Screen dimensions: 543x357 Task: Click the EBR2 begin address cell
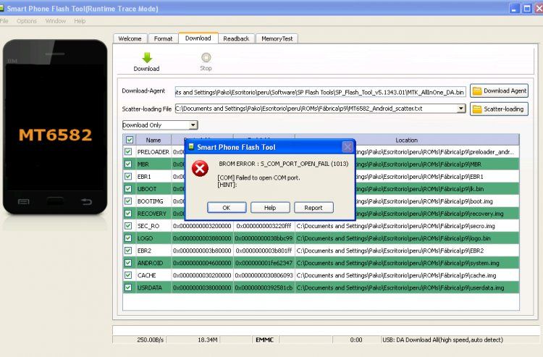(202, 251)
